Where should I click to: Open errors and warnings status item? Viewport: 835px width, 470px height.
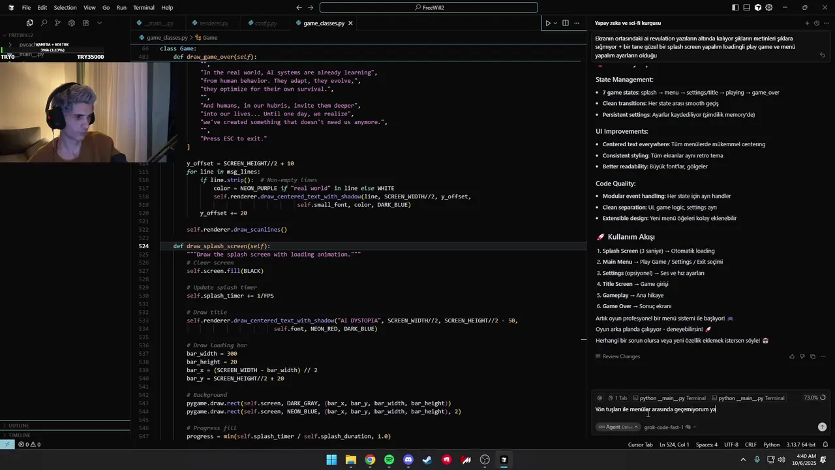[x=29, y=445]
